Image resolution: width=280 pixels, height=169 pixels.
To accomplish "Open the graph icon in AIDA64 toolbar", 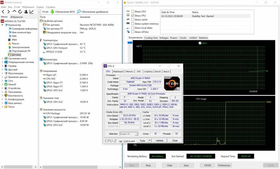I will [32, 12].
